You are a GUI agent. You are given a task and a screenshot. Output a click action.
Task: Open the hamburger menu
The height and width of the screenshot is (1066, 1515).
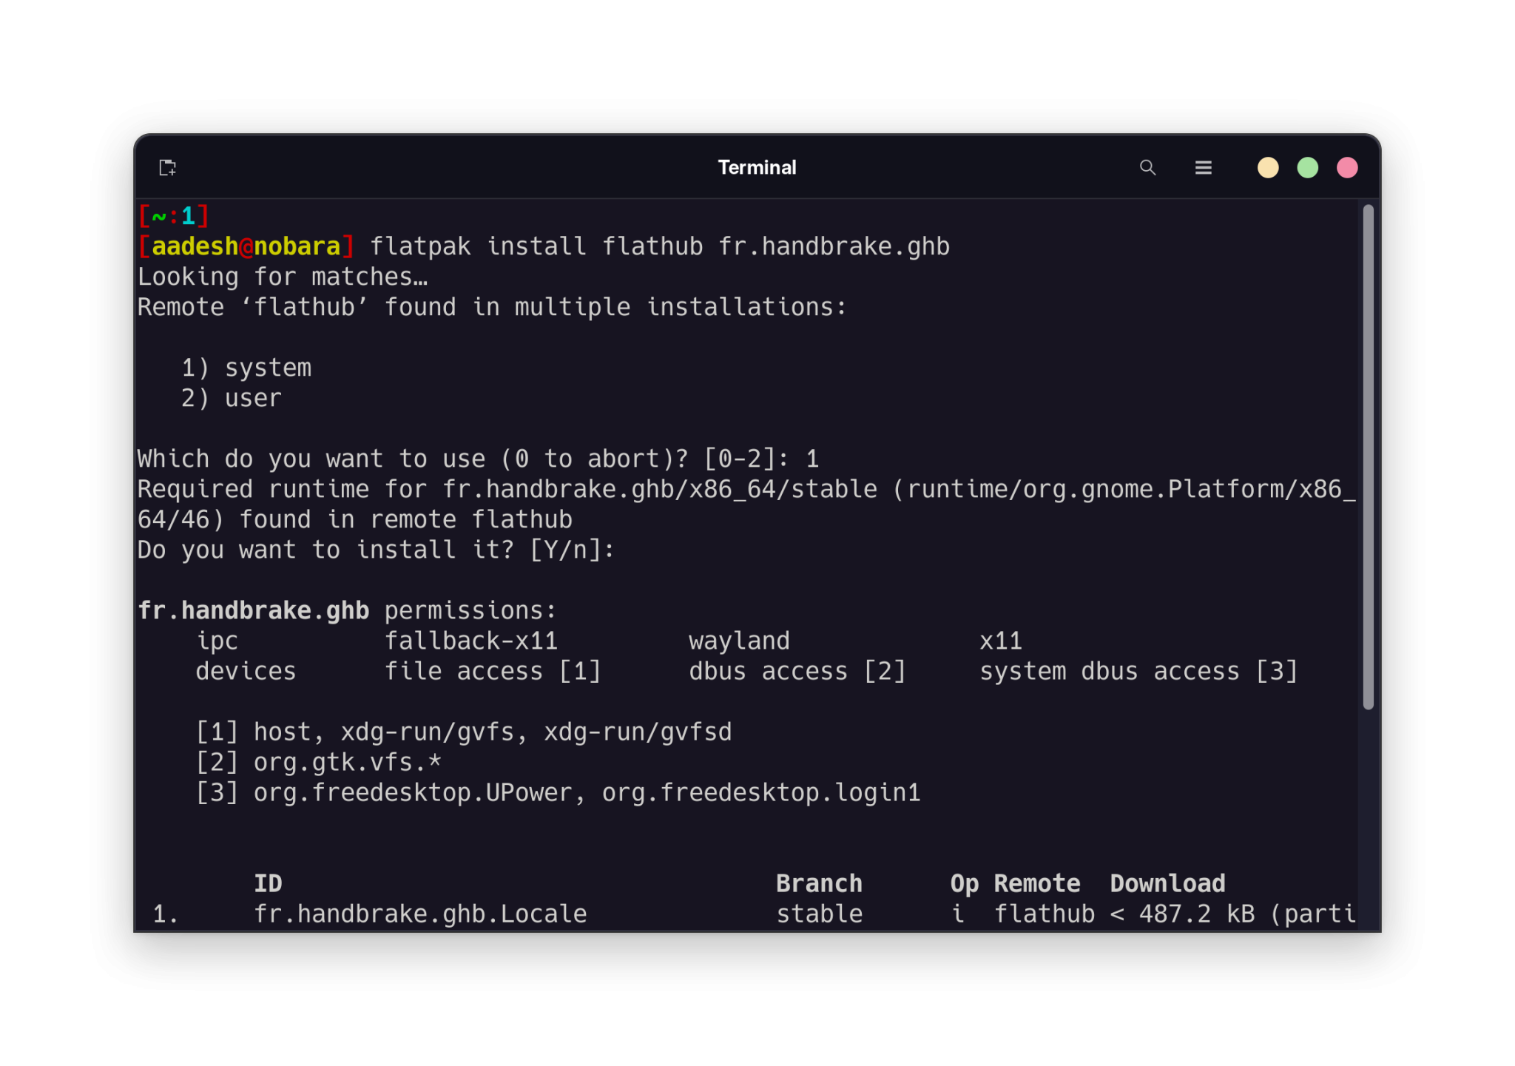pyautogui.click(x=1204, y=168)
